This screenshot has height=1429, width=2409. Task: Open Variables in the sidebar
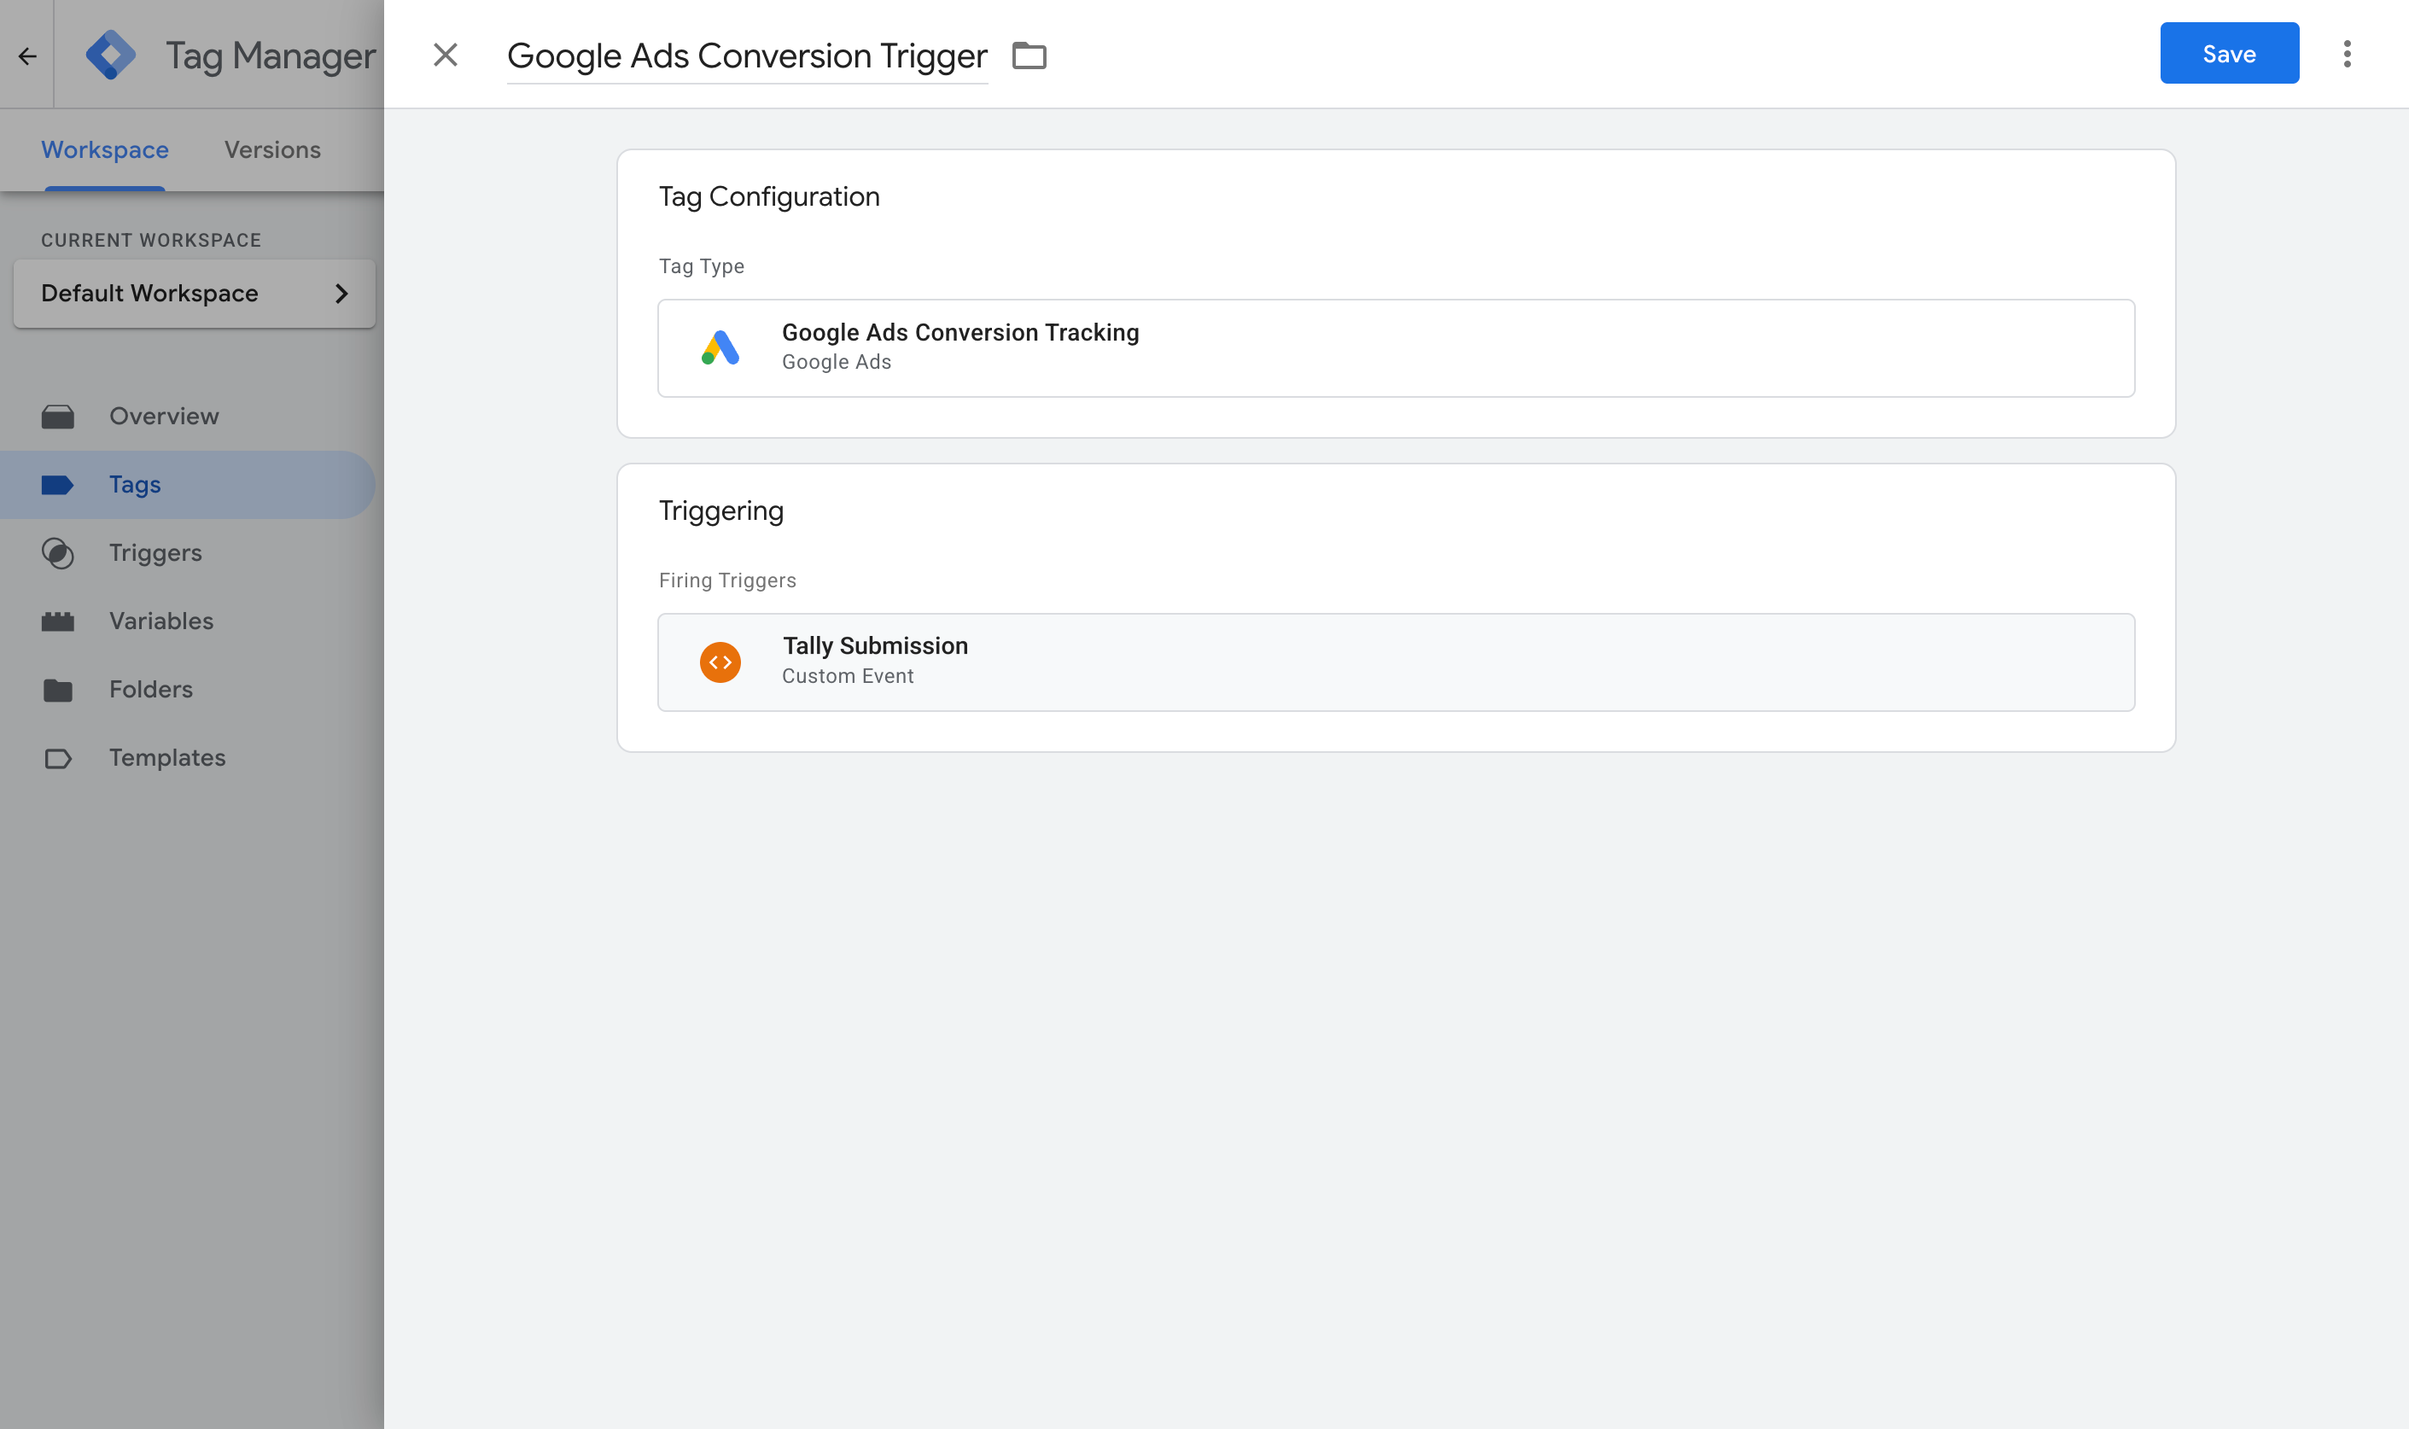(188, 621)
